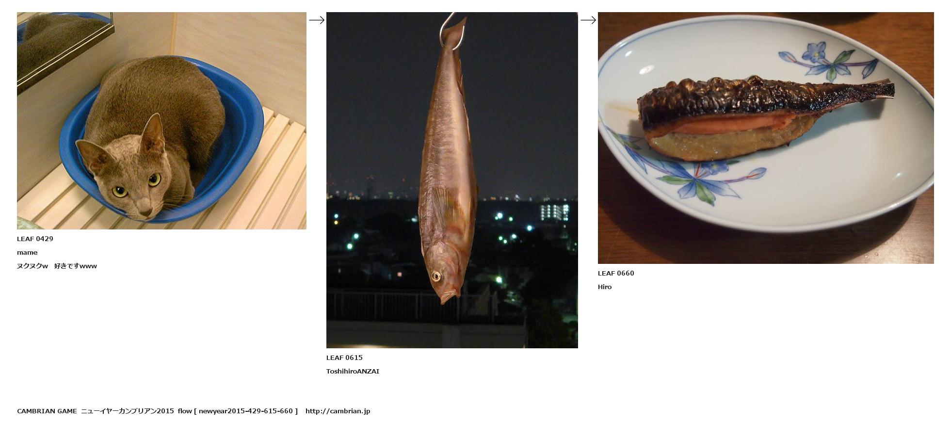Click flow newyear2015-429-615-660 identifier

pos(238,411)
